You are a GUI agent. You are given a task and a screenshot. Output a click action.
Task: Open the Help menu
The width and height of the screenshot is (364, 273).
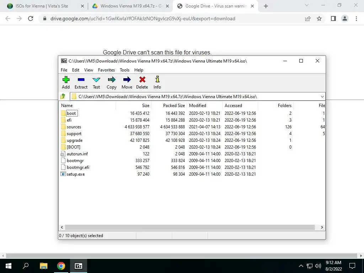click(139, 70)
